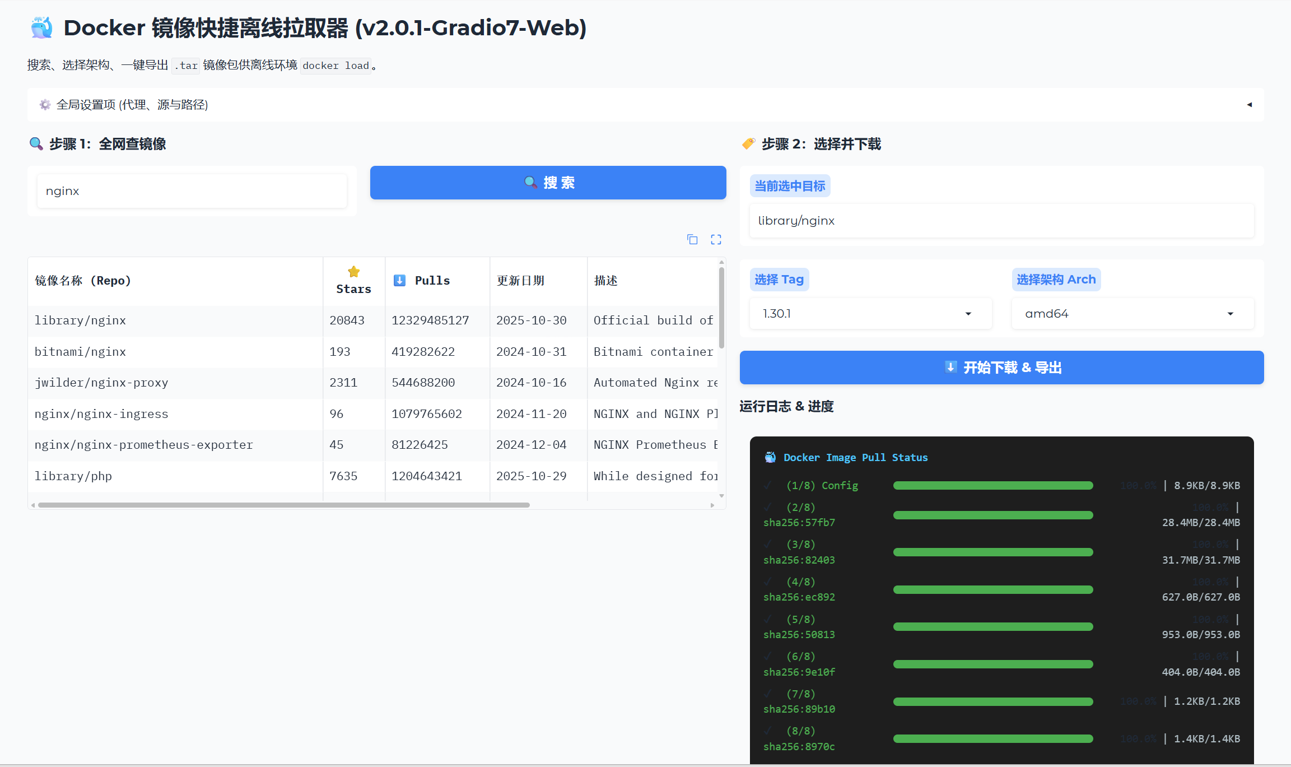Click the download arrow icon in Pulls header
The height and width of the screenshot is (767, 1291).
399,281
